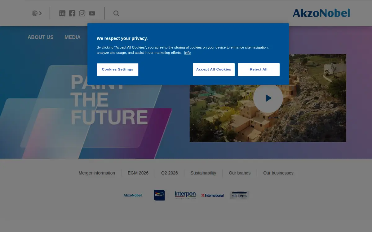This screenshot has width=372, height=232.
Task: Open AkzoNobel Facebook page icon
Action: pyautogui.click(x=72, y=13)
